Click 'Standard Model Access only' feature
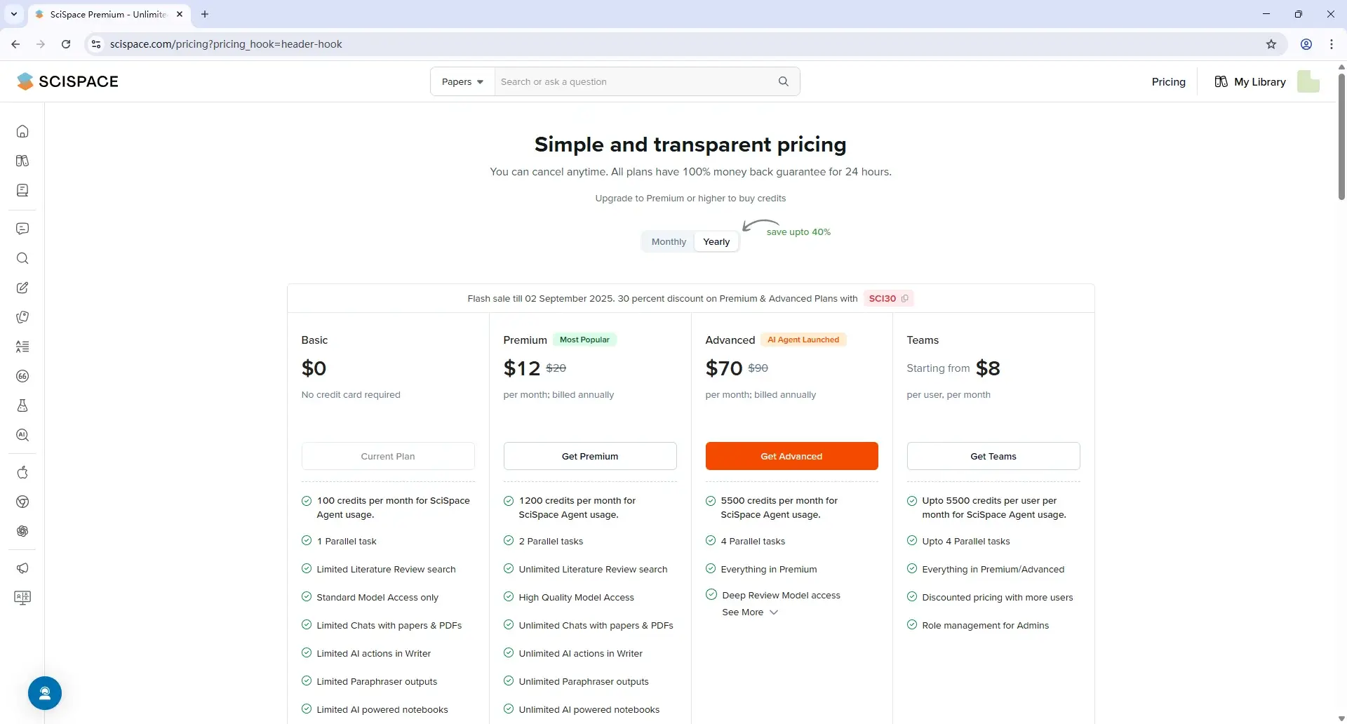The width and height of the screenshot is (1347, 724). point(377,597)
